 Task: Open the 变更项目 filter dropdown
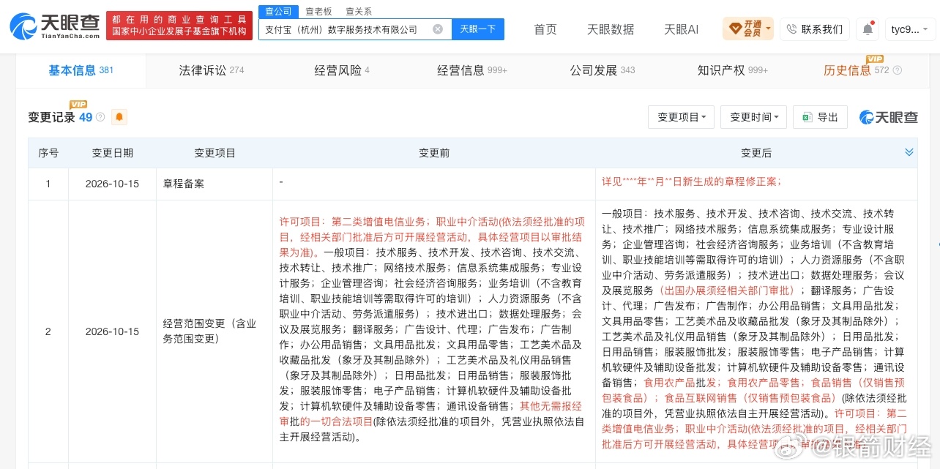coord(681,117)
